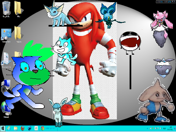
Task: Open the Network globe desktop icon
Action: [x=6, y=109]
